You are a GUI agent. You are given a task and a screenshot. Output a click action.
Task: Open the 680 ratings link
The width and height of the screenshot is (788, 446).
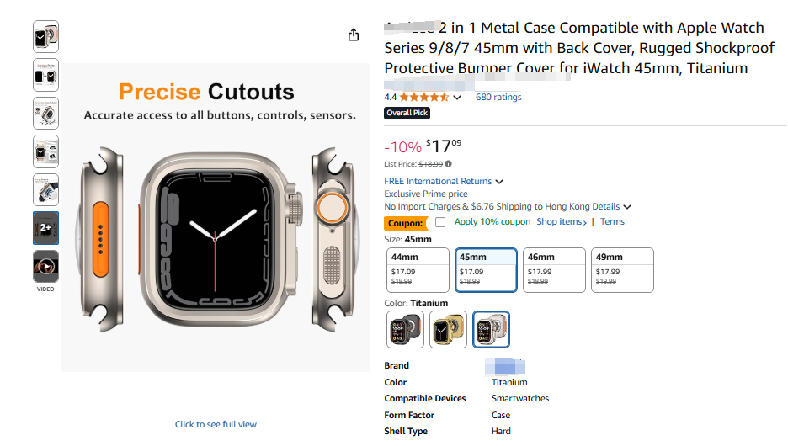(x=498, y=98)
